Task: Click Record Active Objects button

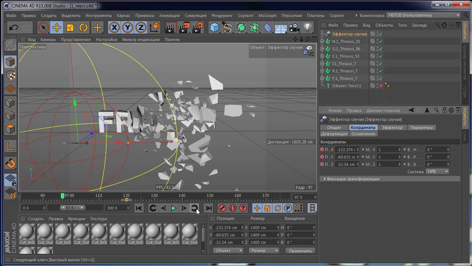Action: (222, 208)
